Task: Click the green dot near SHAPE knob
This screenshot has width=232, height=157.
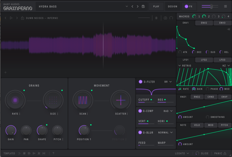Action: tap(47, 125)
